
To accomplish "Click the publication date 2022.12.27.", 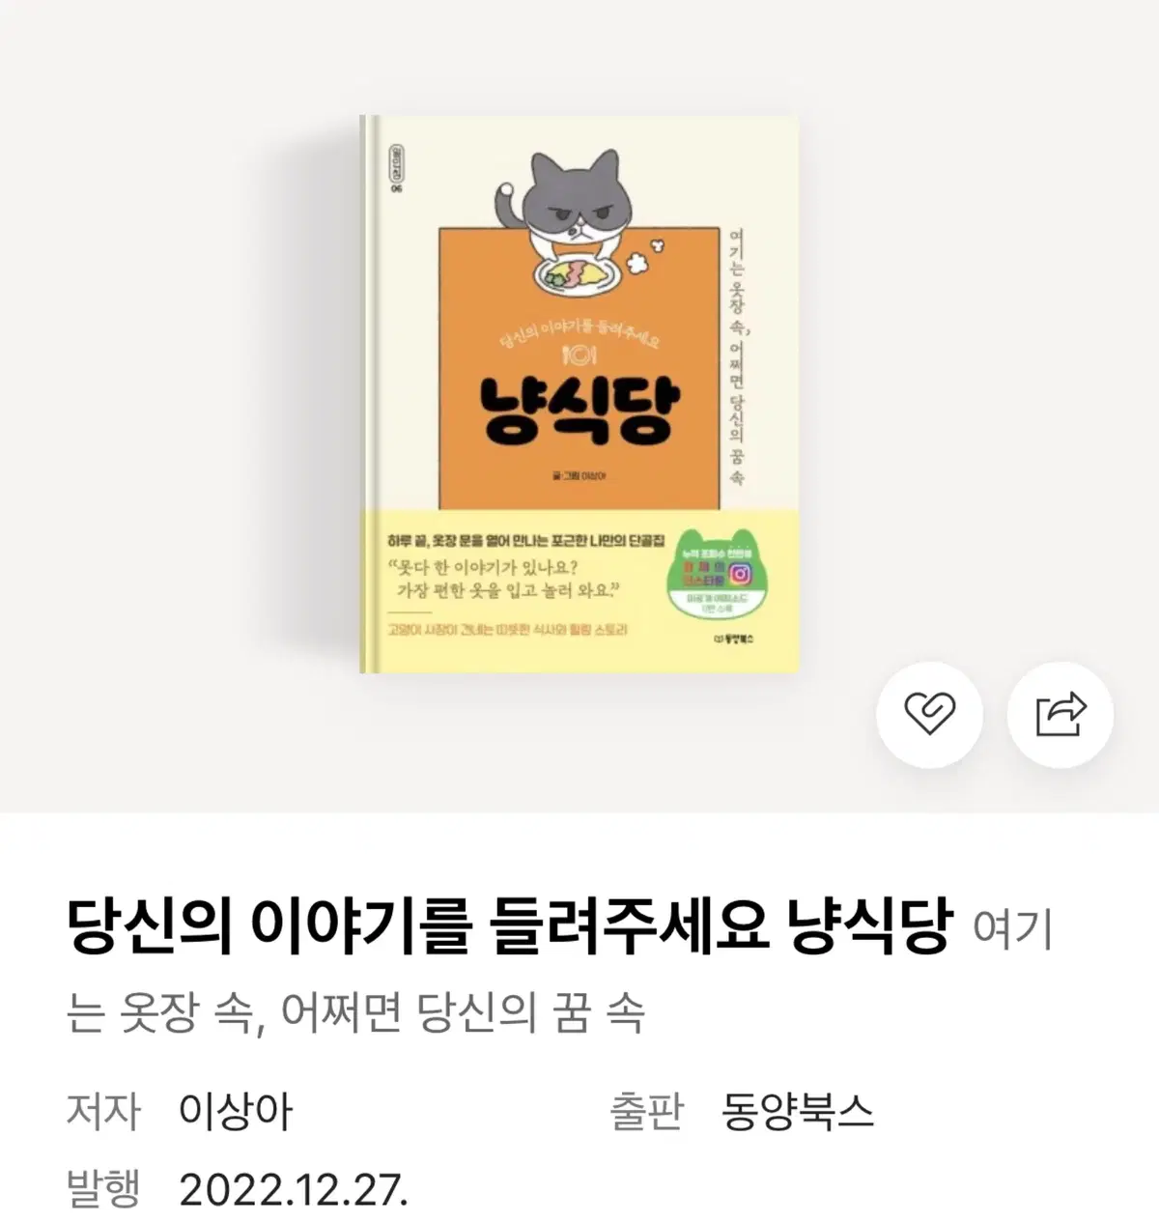I will (x=294, y=1190).
